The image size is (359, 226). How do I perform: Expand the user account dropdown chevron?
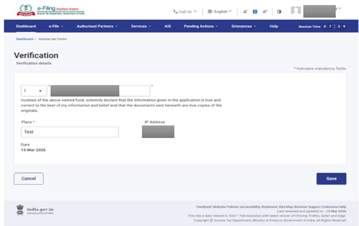[339, 8]
